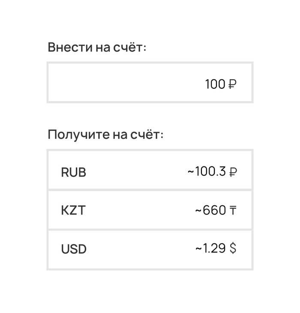The width and height of the screenshot is (300, 313).
Task: Click the USD currency code text
Action: tap(74, 249)
